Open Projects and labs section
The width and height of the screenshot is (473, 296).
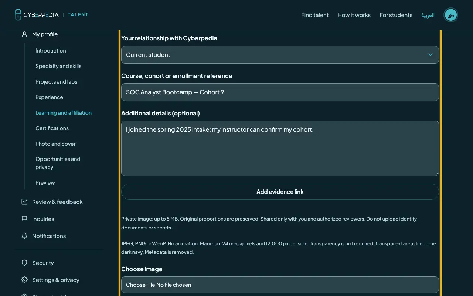pyautogui.click(x=56, y=82)
